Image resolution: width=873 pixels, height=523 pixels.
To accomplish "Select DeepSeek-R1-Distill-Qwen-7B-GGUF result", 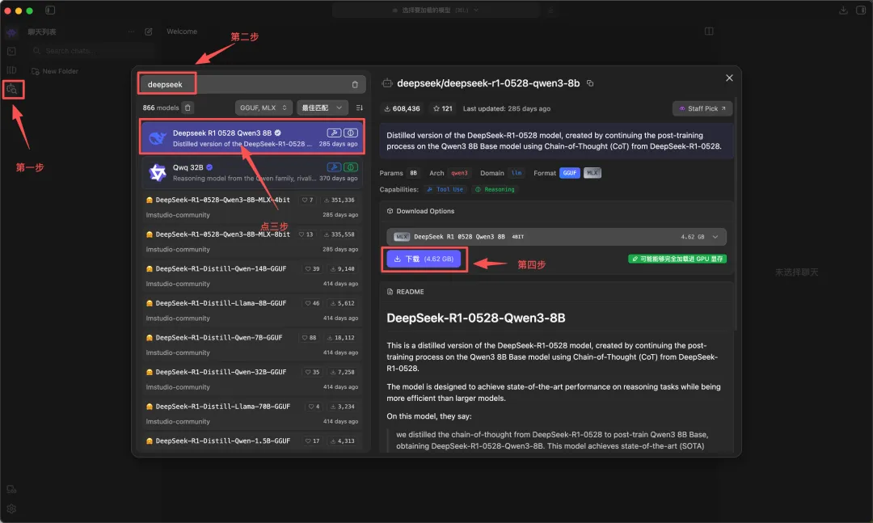I will (252, 345).
